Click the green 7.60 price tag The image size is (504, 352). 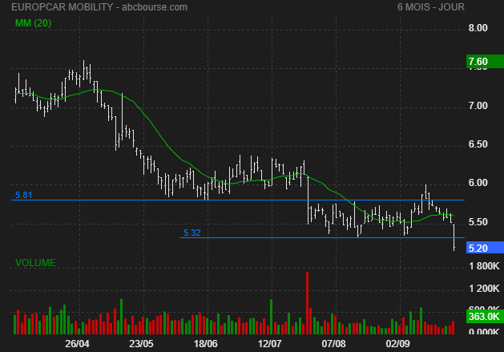pos(485,62)
